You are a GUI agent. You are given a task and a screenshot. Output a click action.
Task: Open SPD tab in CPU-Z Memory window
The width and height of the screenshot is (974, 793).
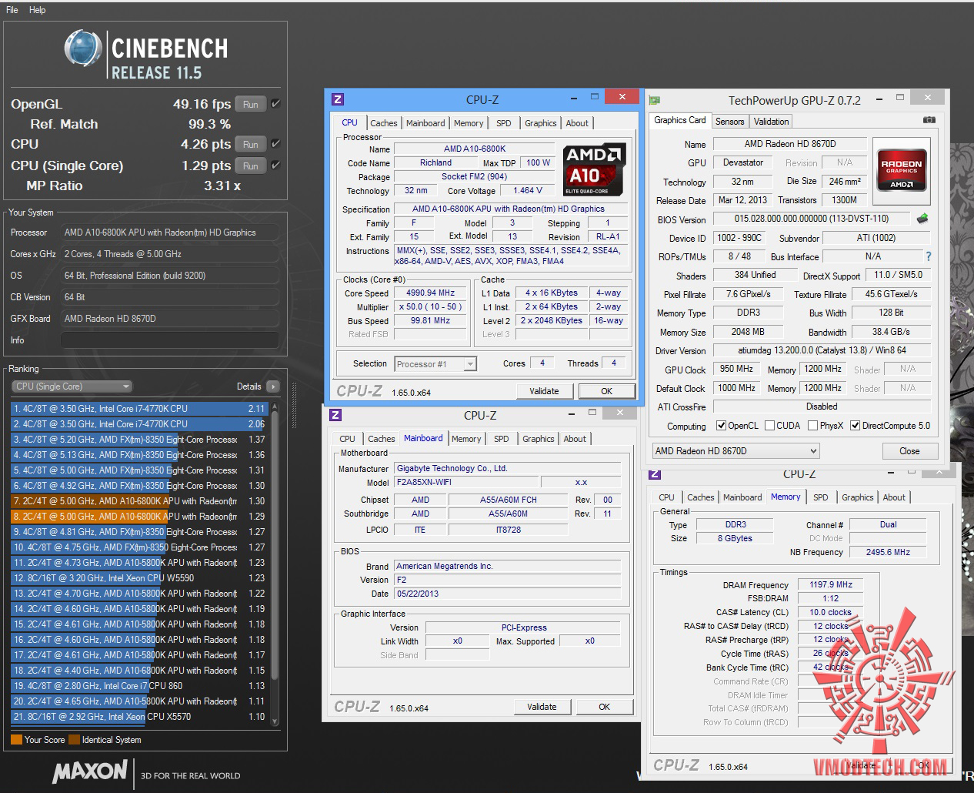pos(820,497)
